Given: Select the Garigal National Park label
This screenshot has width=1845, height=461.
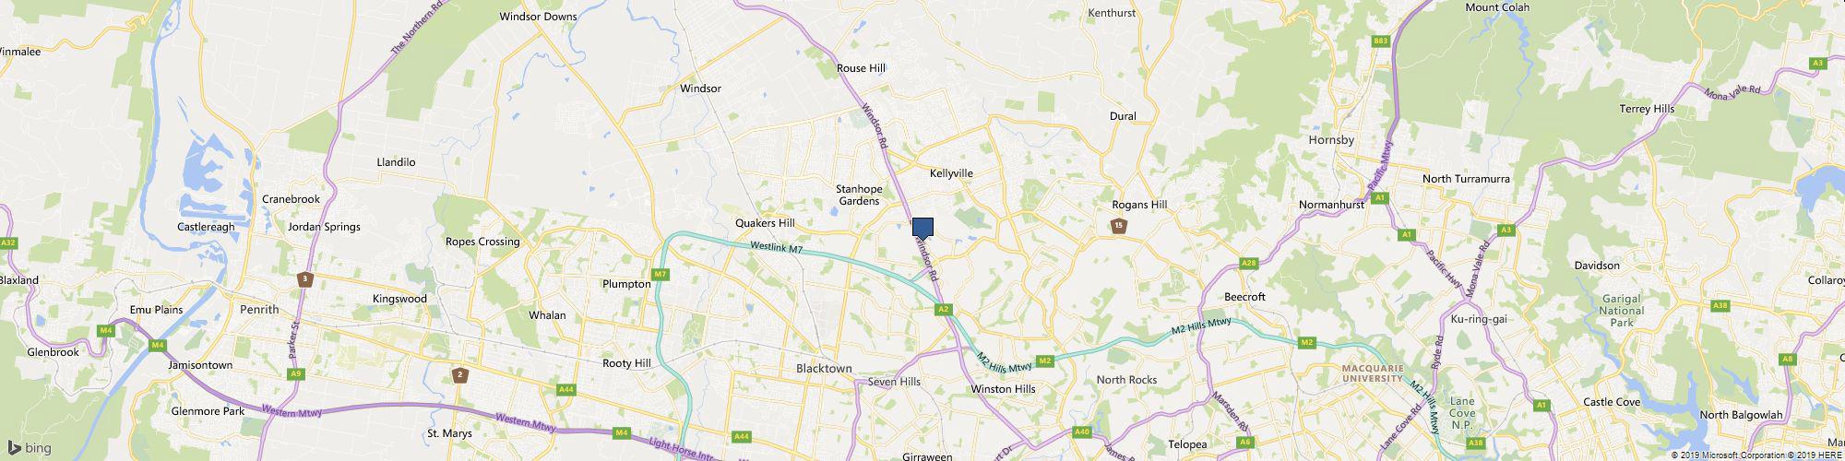Looking at the screenshot, I should click(1621, 312).
